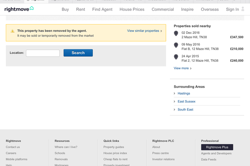Open View more sold properties link
Screen dimensions: 250x166
(x=181, y=68)
